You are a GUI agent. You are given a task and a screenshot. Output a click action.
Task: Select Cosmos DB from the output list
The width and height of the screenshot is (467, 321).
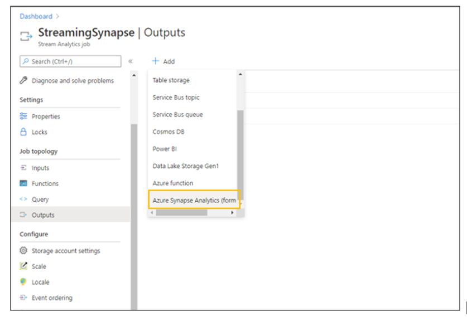pyautogui.click(x=168, y=132)
